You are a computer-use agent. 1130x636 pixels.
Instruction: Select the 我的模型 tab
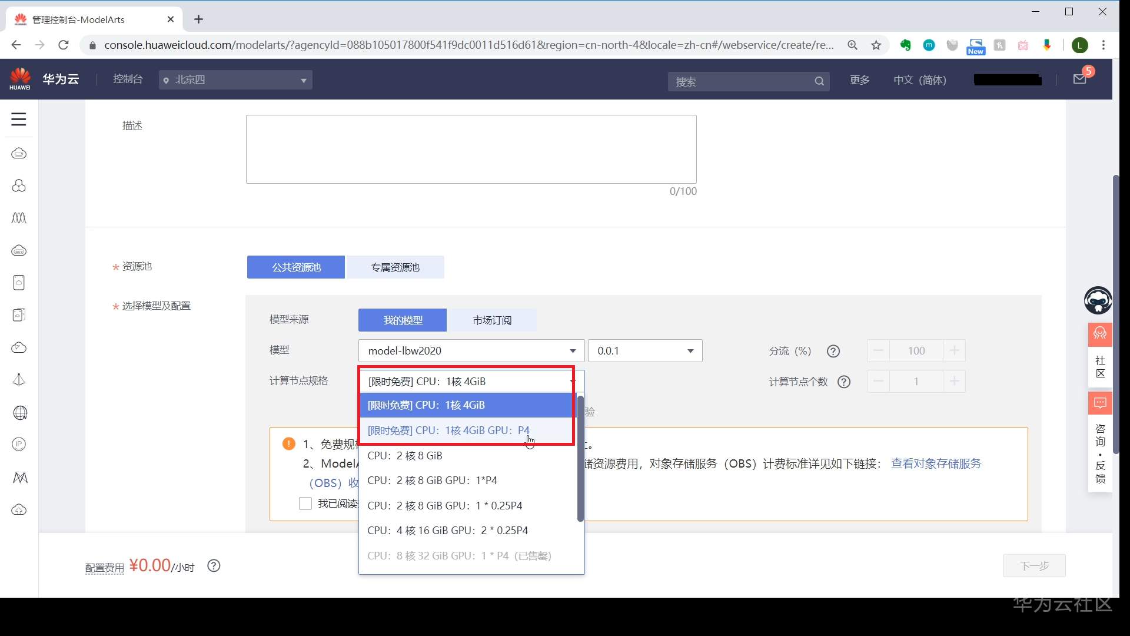[x=403, y=320]
